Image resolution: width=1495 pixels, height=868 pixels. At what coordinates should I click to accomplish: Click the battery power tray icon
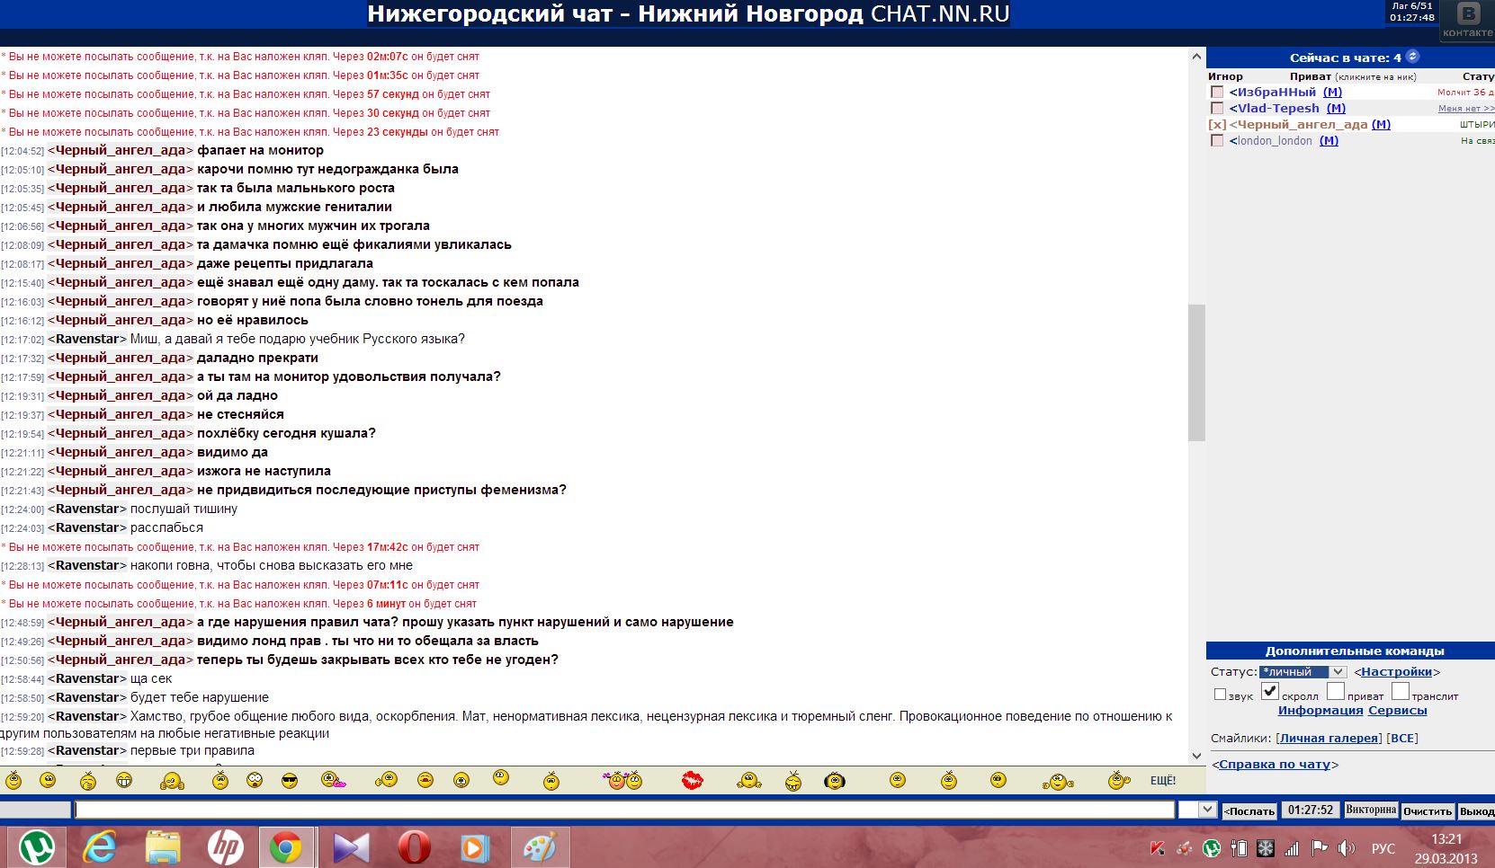click(x=1239, y=848)
